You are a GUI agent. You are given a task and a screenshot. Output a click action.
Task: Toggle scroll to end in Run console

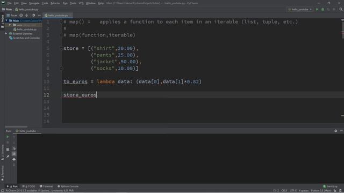14,154
